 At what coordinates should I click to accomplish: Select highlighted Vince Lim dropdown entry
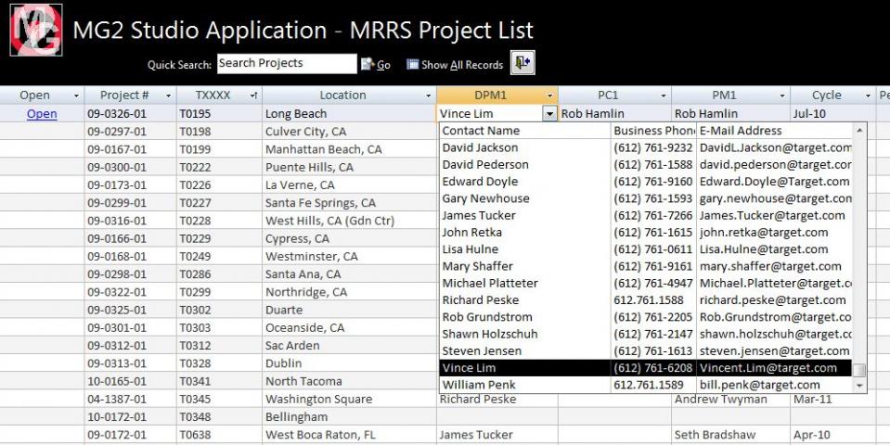click(646, 368)
